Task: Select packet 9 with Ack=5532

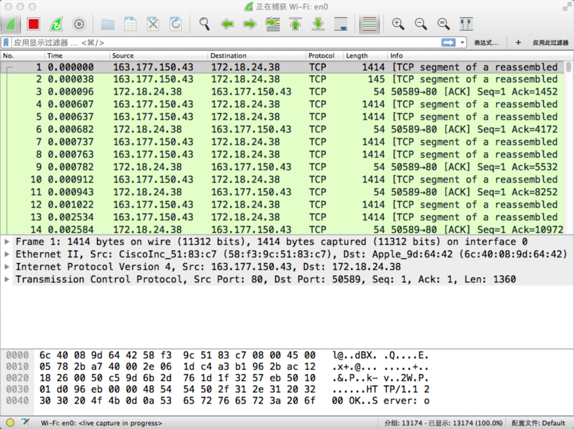Action: [283, 167]
